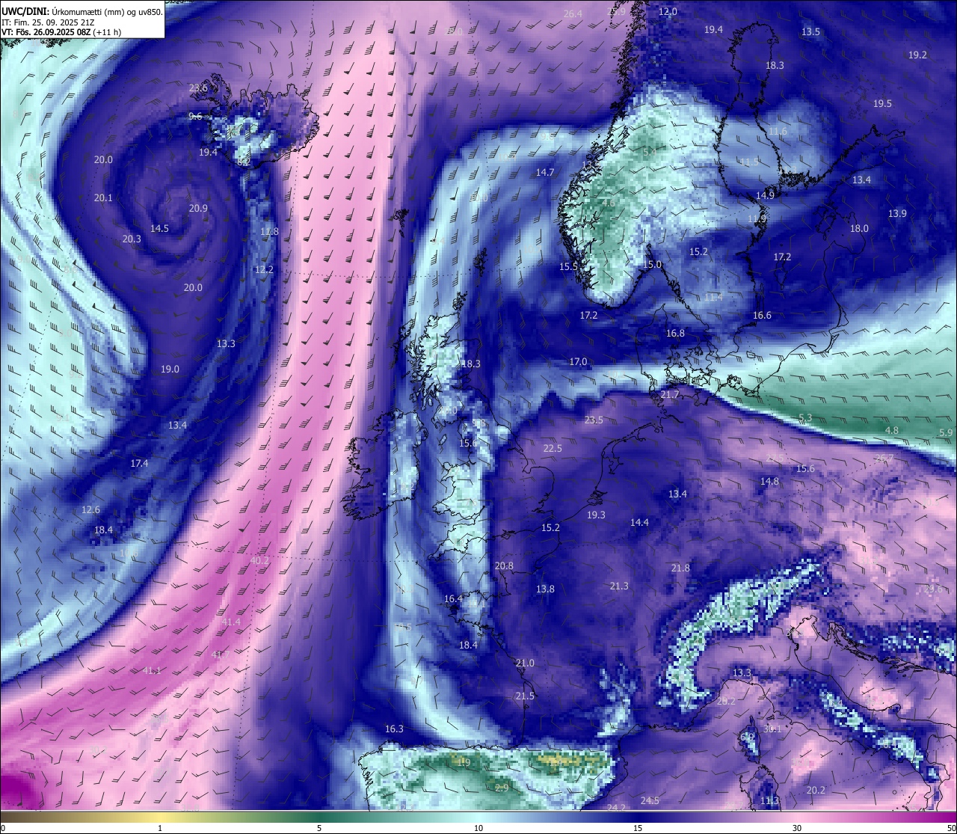Click the 18.0 value on the map

point(859,228)
